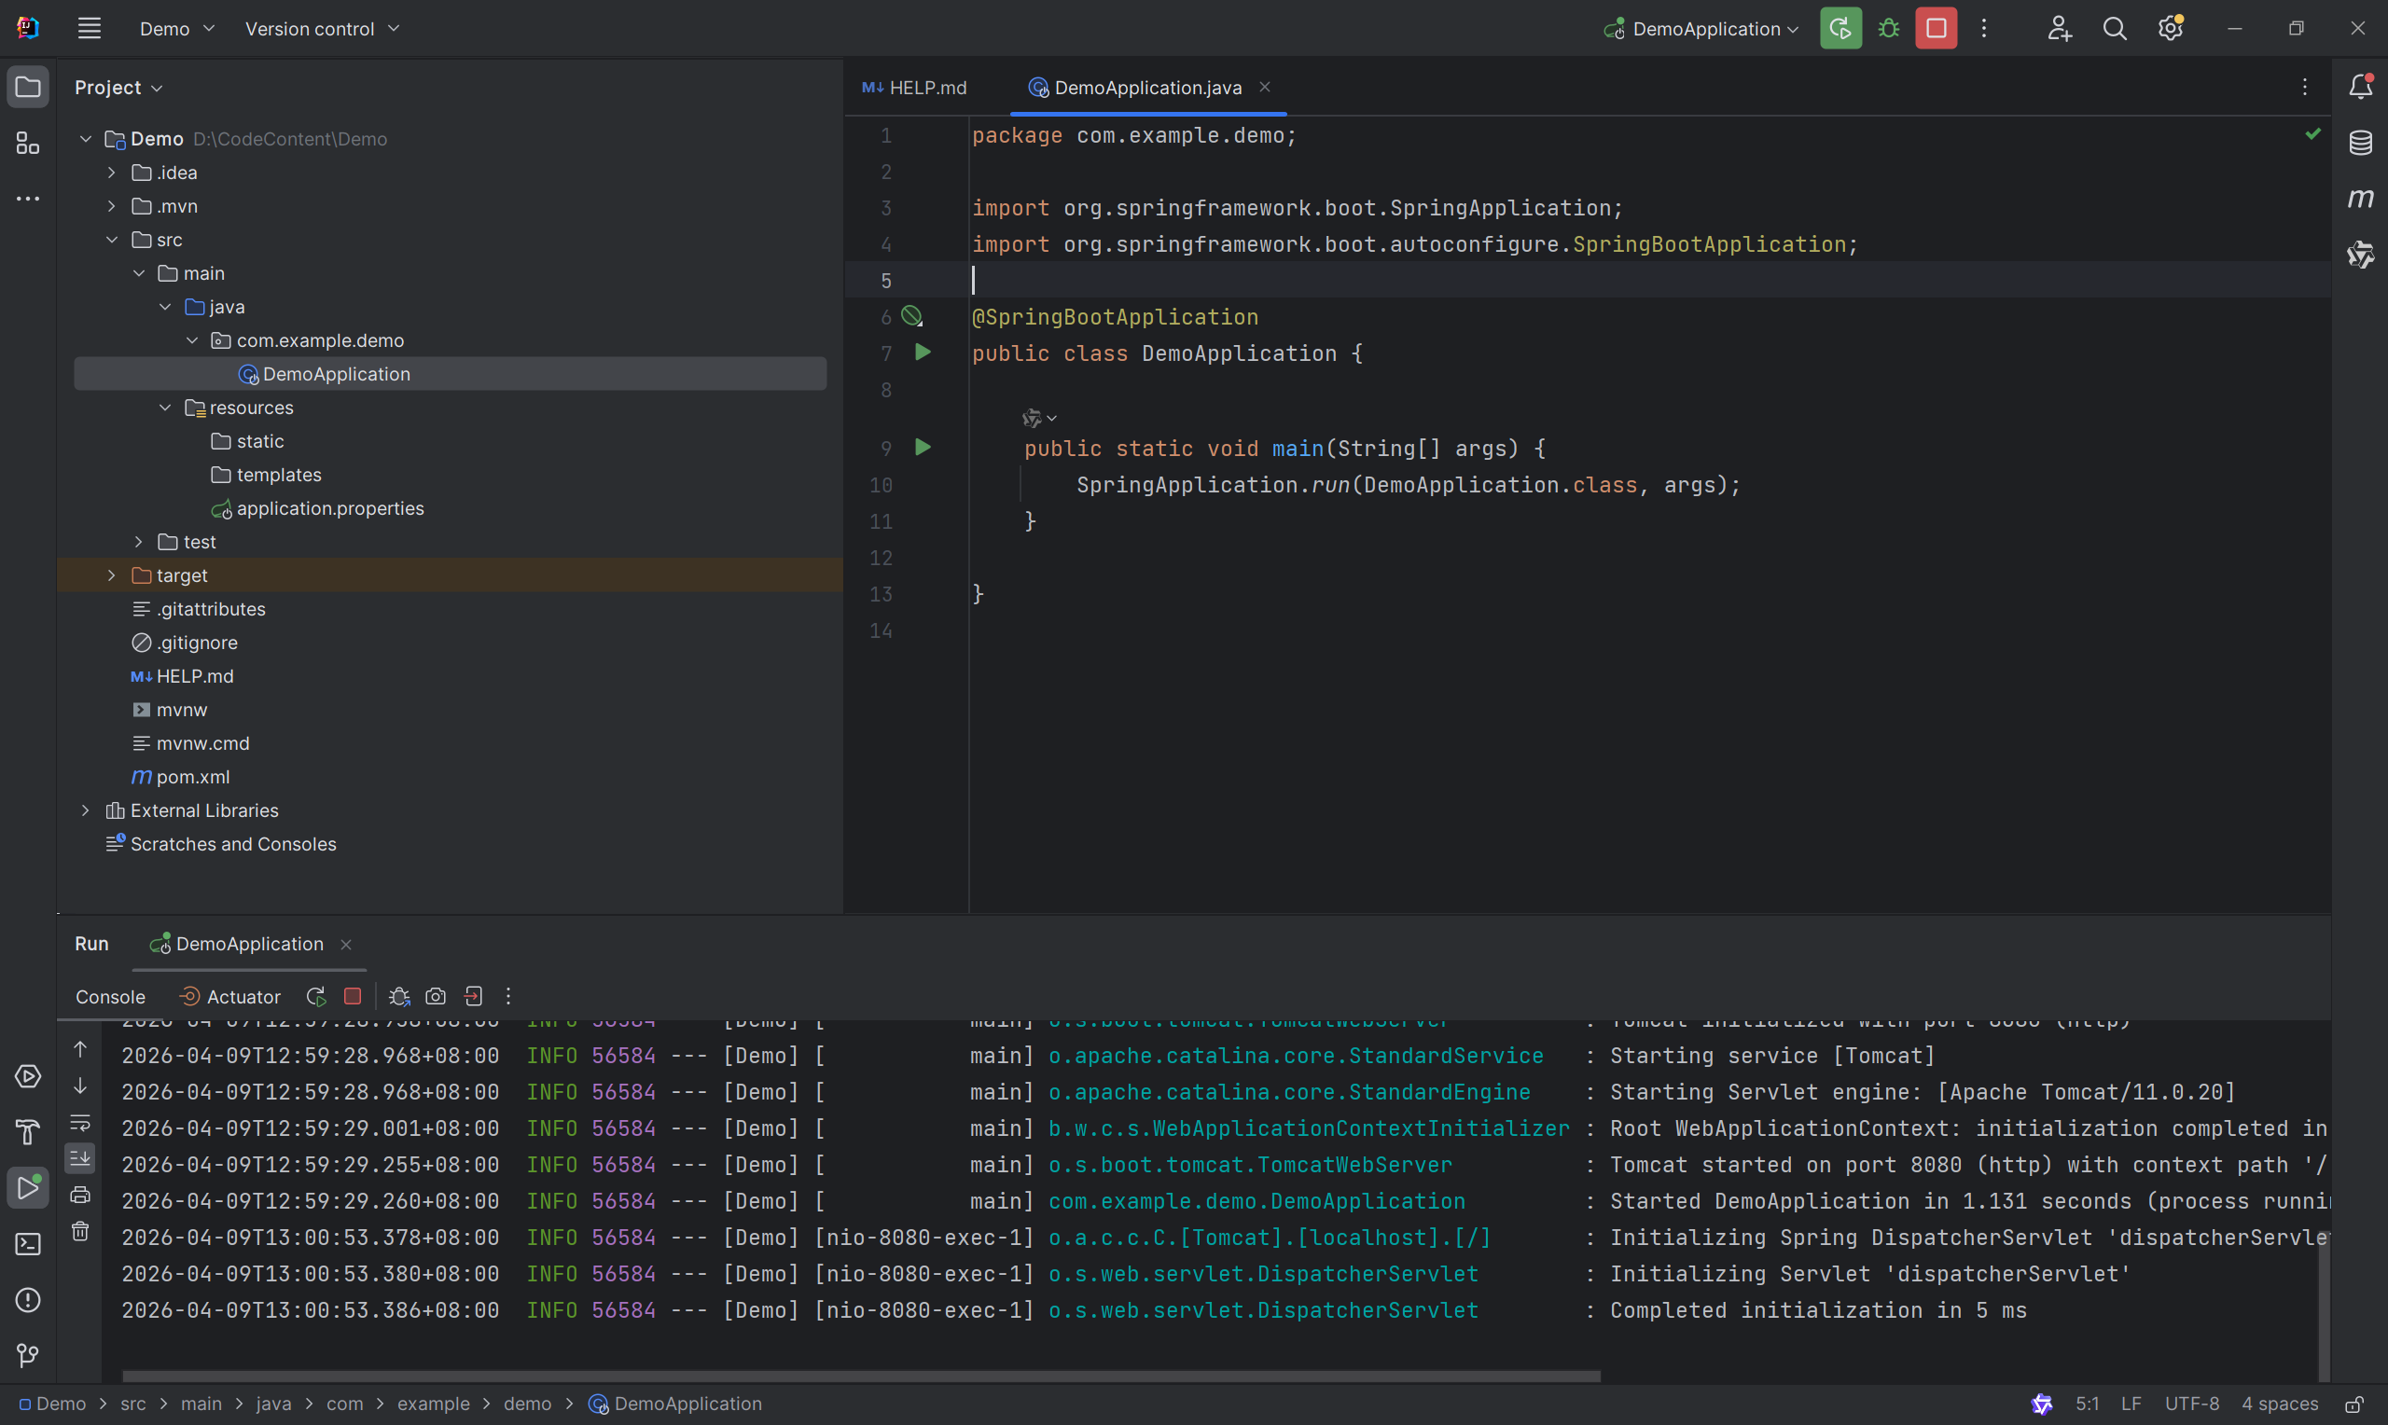Click the run gutter arrow beside main method
Screen dimensions: 2388x1425
coord(923,448)
